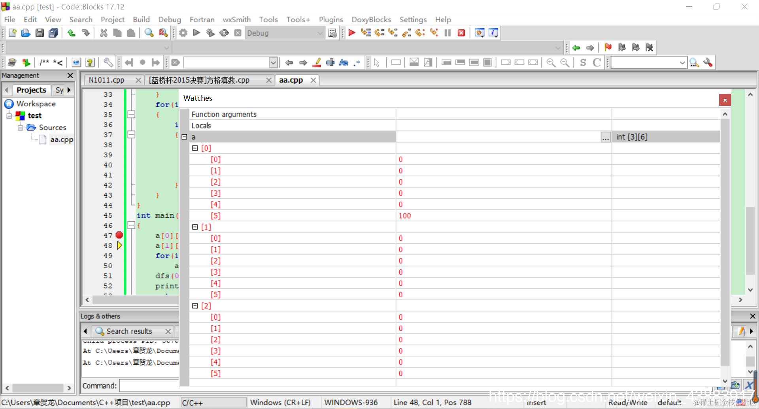The width and height of the screenshot is (759, 409).
Task: Close the Management panel
Action: (70, 75)
